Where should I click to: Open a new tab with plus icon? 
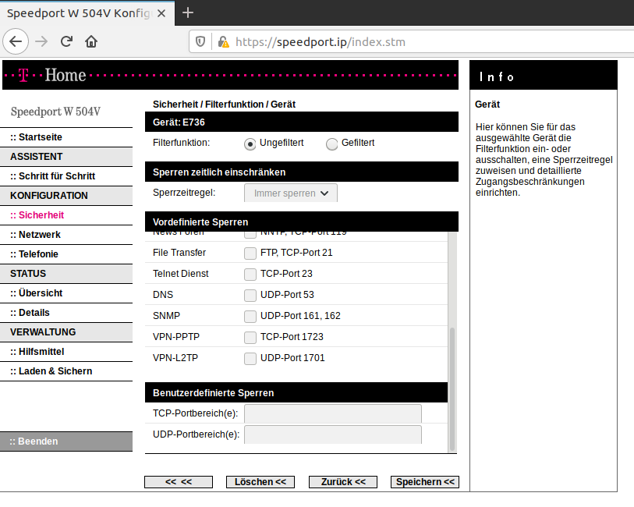[x=188, y=13]
